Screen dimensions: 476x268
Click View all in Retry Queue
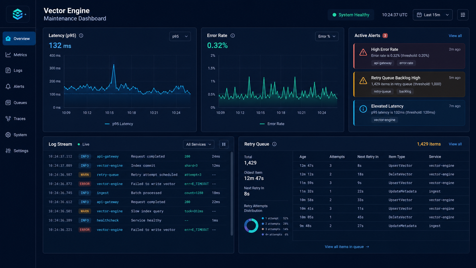pyautogui.click(x=455, y=144)
